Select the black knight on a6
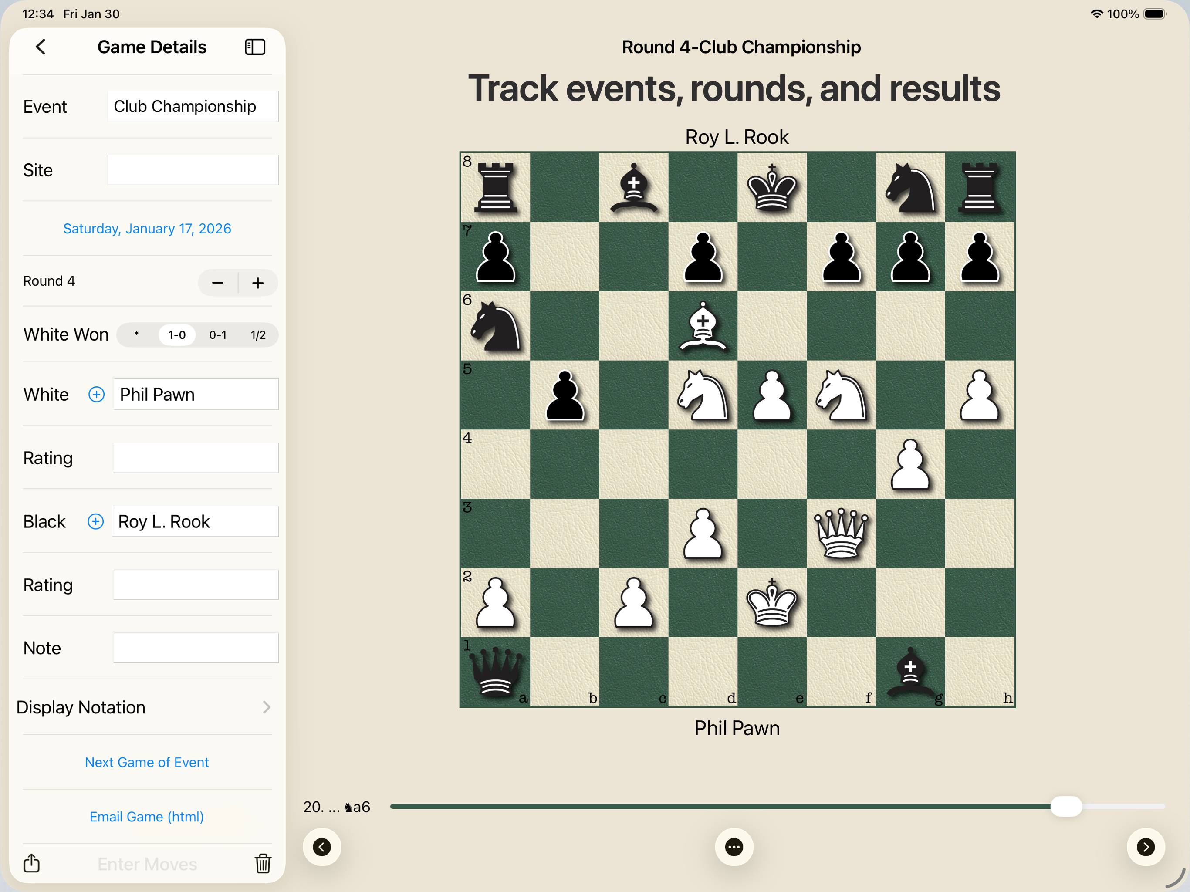 (x=496, y=325)
